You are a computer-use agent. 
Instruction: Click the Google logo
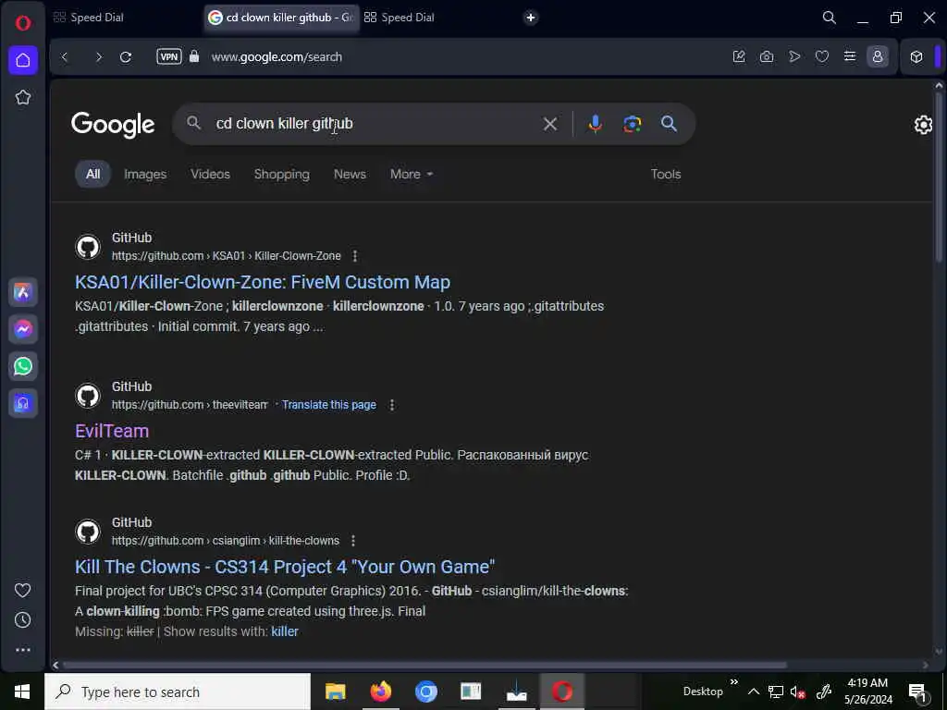(113, 125)
